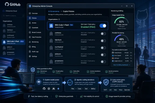This screenshot has height=103, width=155.
Task: Click the Policy guardrails shield icon
Action: pyautogui.click(x=33, y=70)
